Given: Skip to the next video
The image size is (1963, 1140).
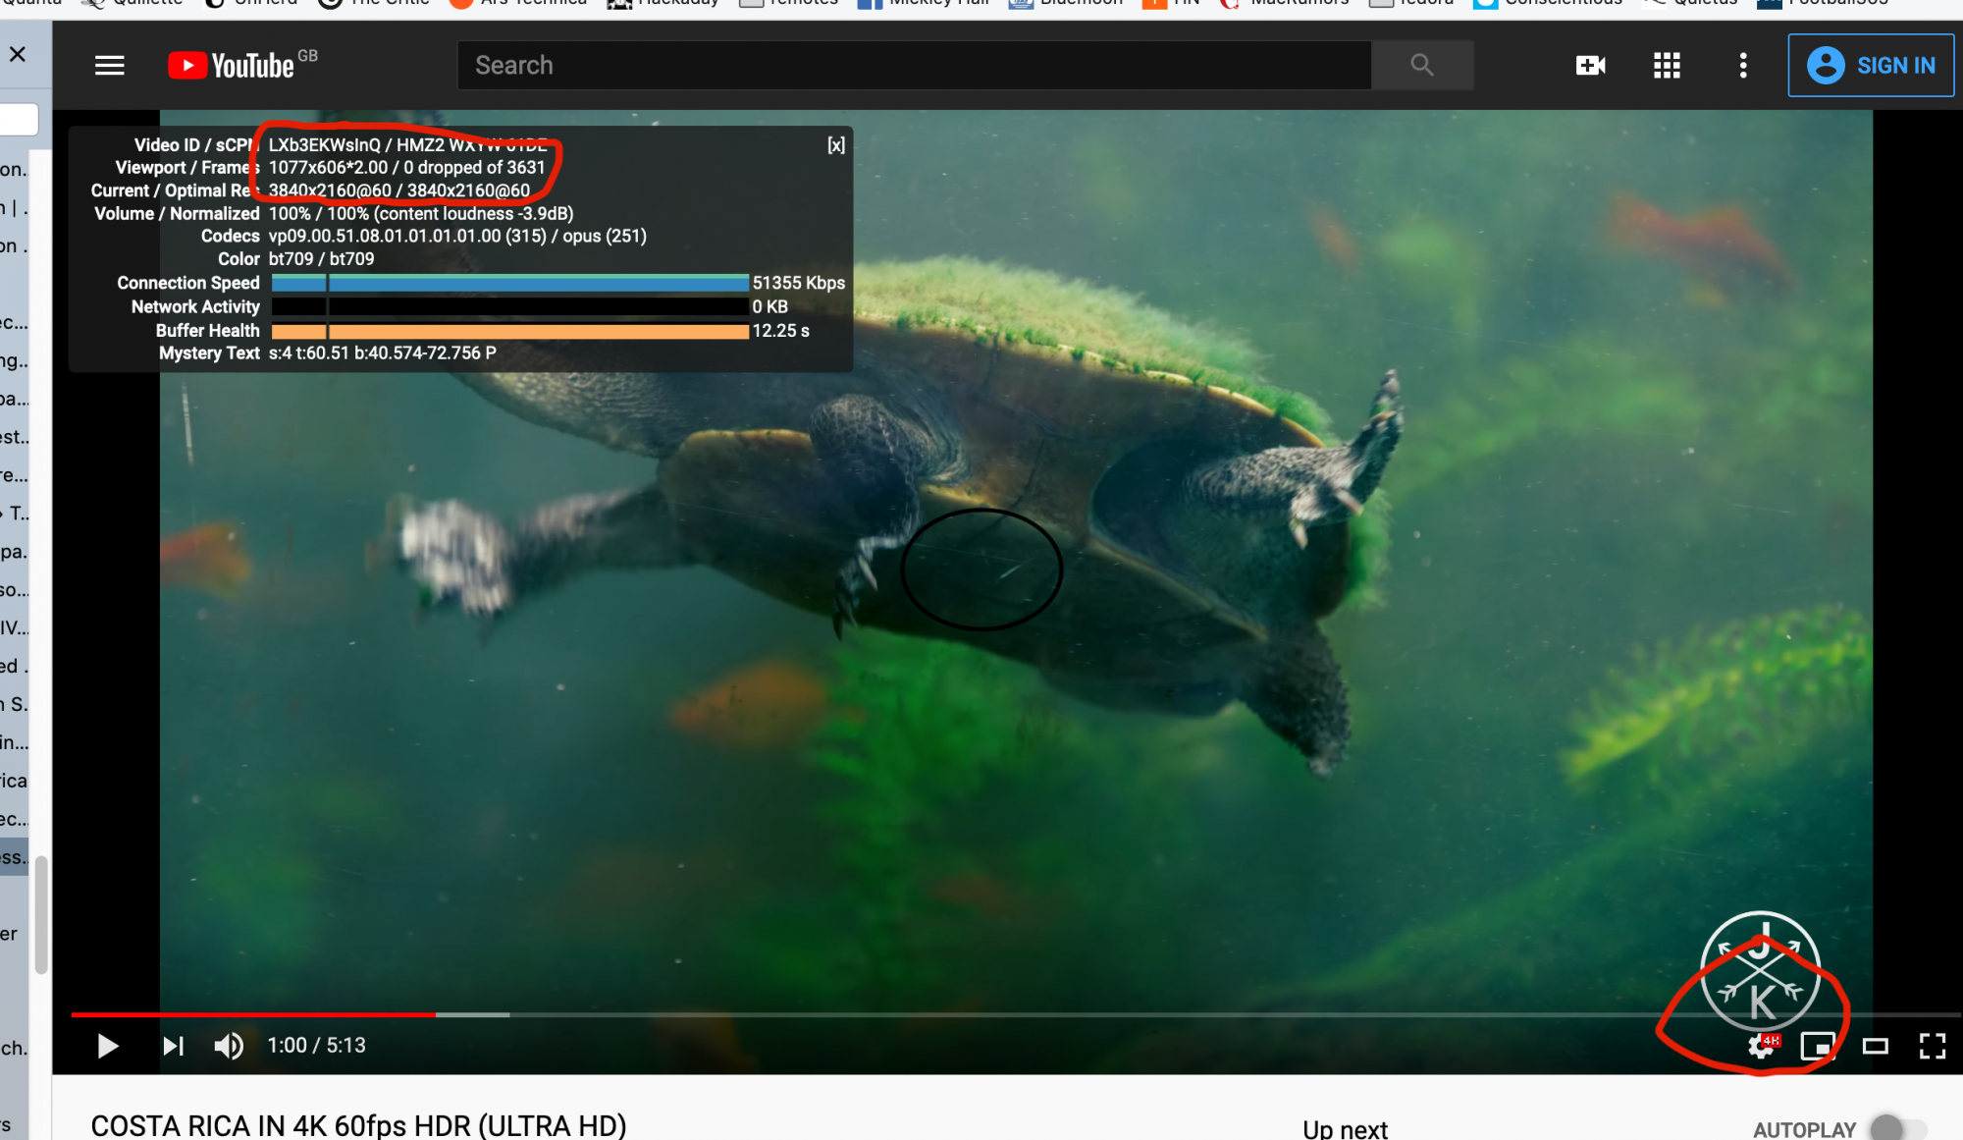Looking at the screenshot, I should [173, 1046].
